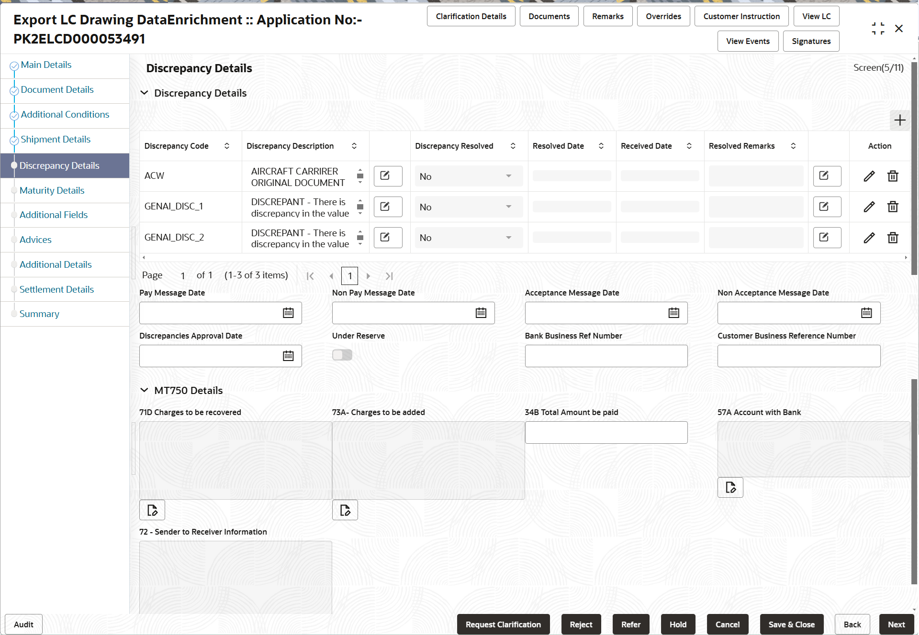Screen dimensions: 919x635
Task: Click the Audit button
Action: coord(23,624)
